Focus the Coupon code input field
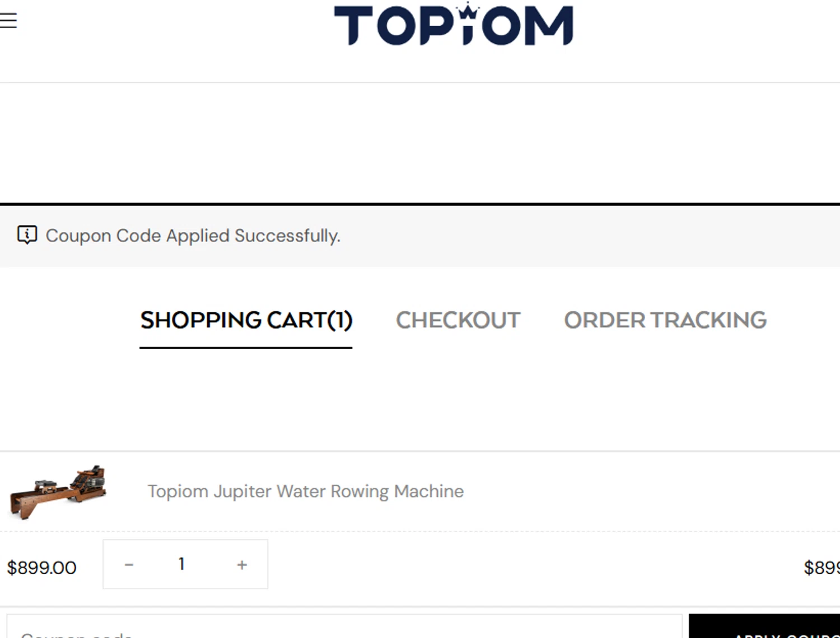Screen dimensions: 840x638 (344, 630)
